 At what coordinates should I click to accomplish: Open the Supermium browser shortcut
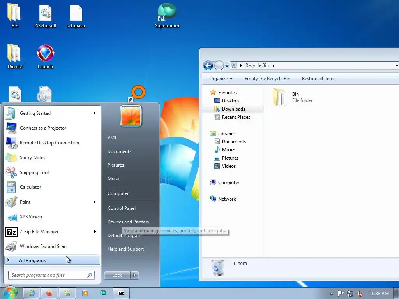pyautogui.click(x=167, y=15)
